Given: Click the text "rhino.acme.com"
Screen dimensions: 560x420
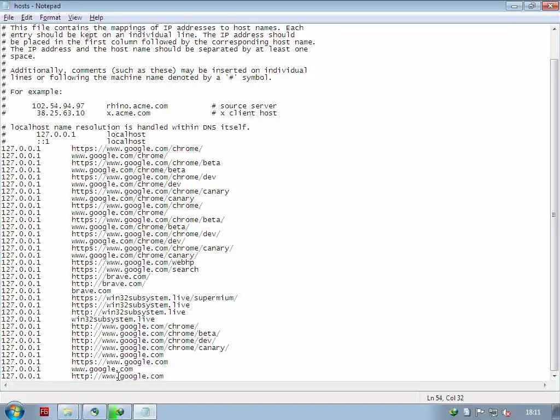Looking at the screenshot, I should [137, 106].
